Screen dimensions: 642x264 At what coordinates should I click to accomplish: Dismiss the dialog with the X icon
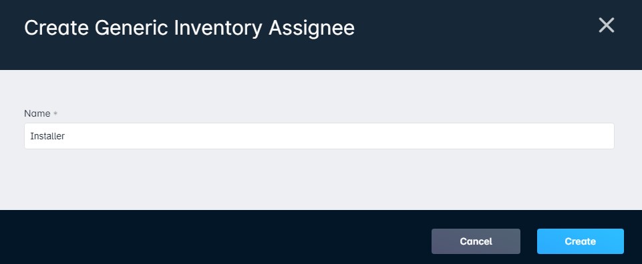606,25
